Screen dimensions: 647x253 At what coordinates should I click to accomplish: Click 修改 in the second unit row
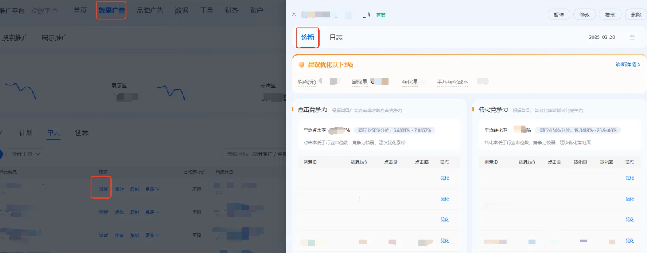[x=119, y=212]
